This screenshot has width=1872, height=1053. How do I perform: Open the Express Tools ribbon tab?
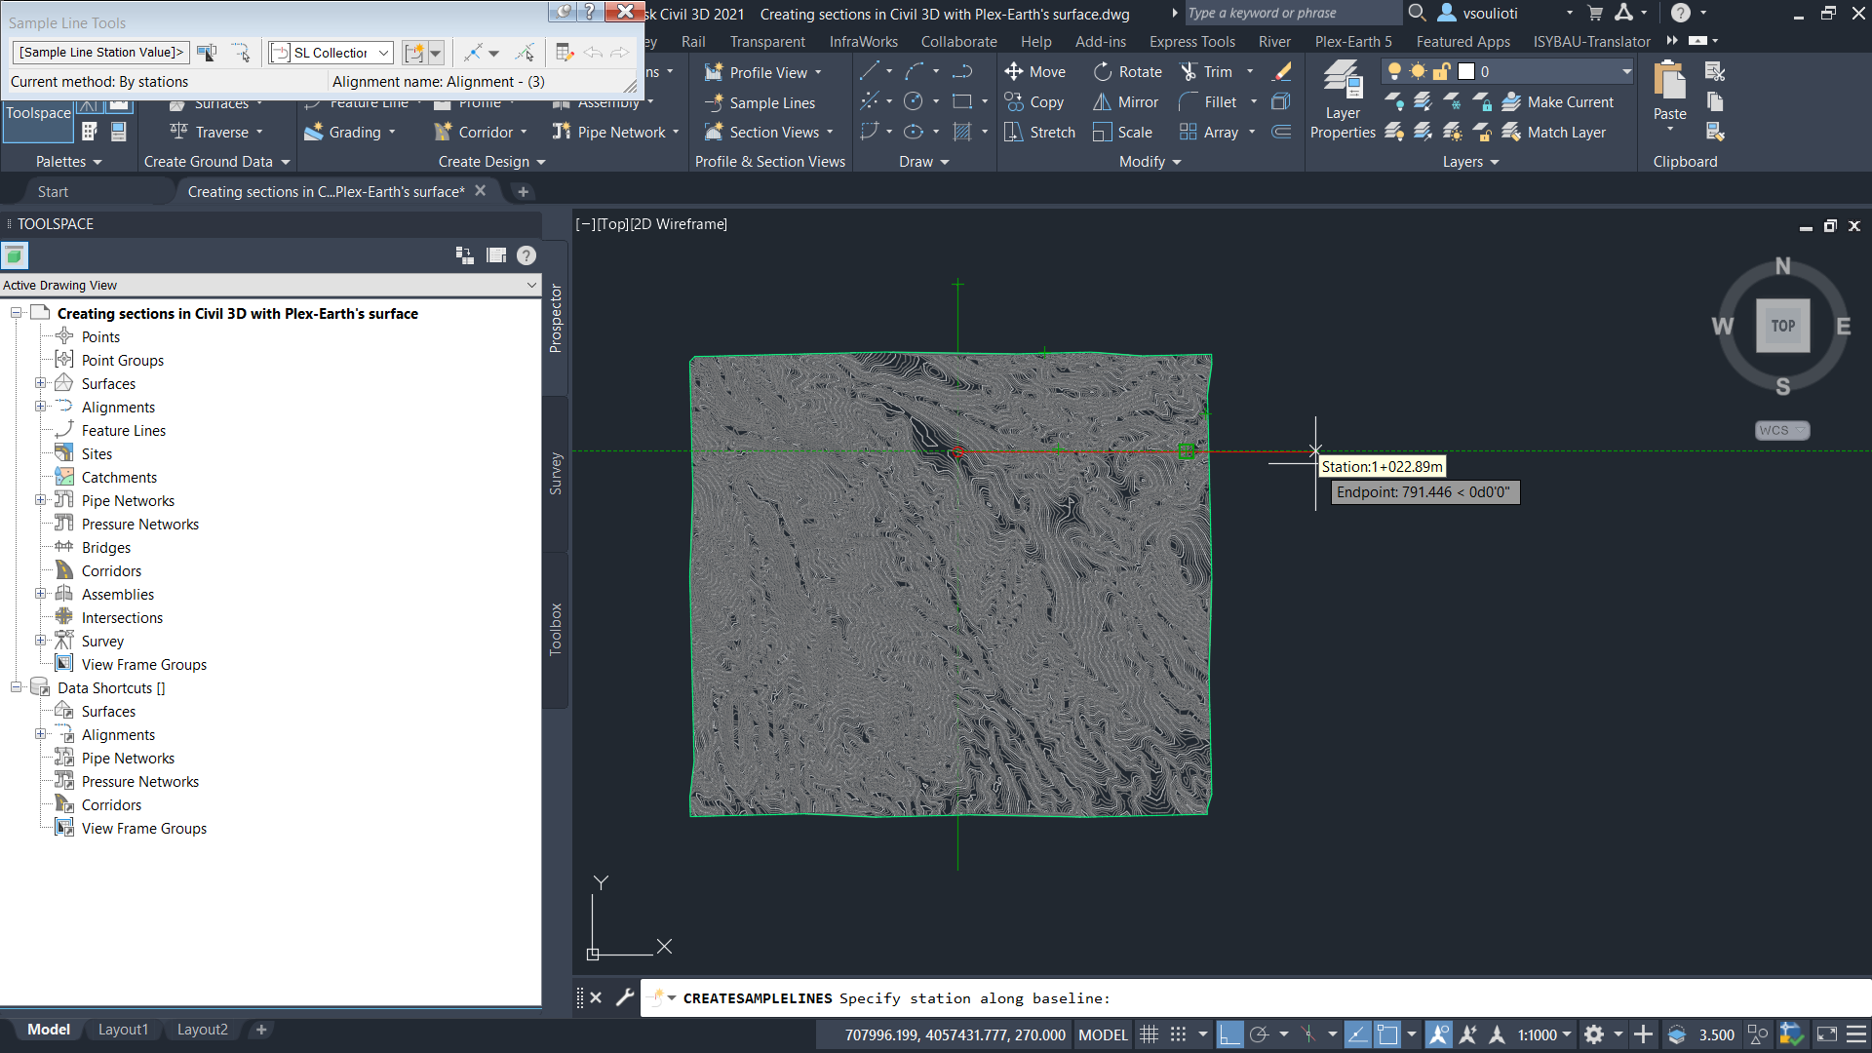click(x=1191, y=41)
